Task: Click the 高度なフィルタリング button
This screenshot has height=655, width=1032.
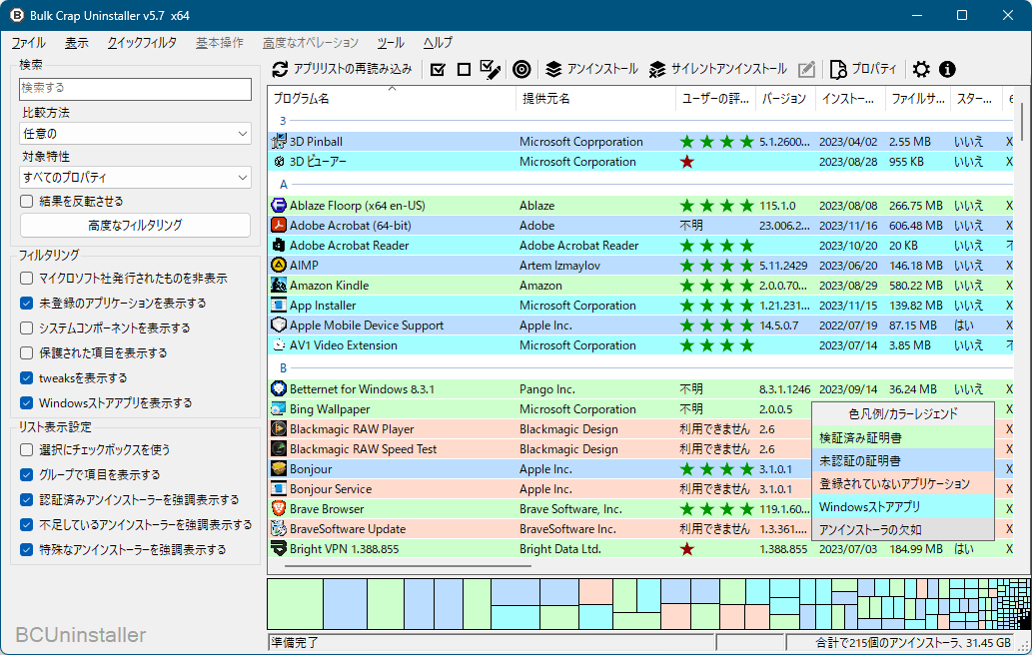Action: pyautogui.click(x=135, y=226)
